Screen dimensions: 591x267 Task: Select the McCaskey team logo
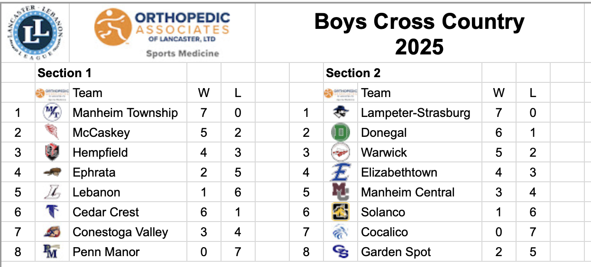[51, 133]
